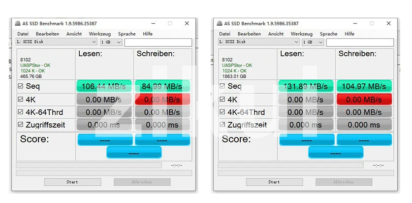Image resolution: width=412 pixels, height=203 pixels.
Task: Open Hilfe menu in left window
Action: (148, 34)
